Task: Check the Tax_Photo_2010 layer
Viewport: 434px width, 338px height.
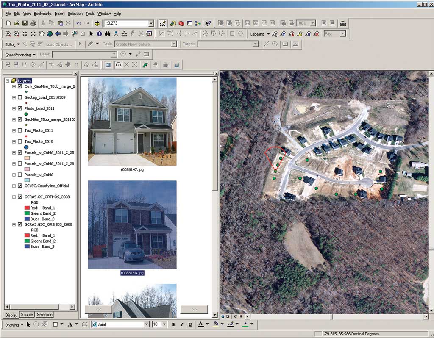Action: (20, 141)
